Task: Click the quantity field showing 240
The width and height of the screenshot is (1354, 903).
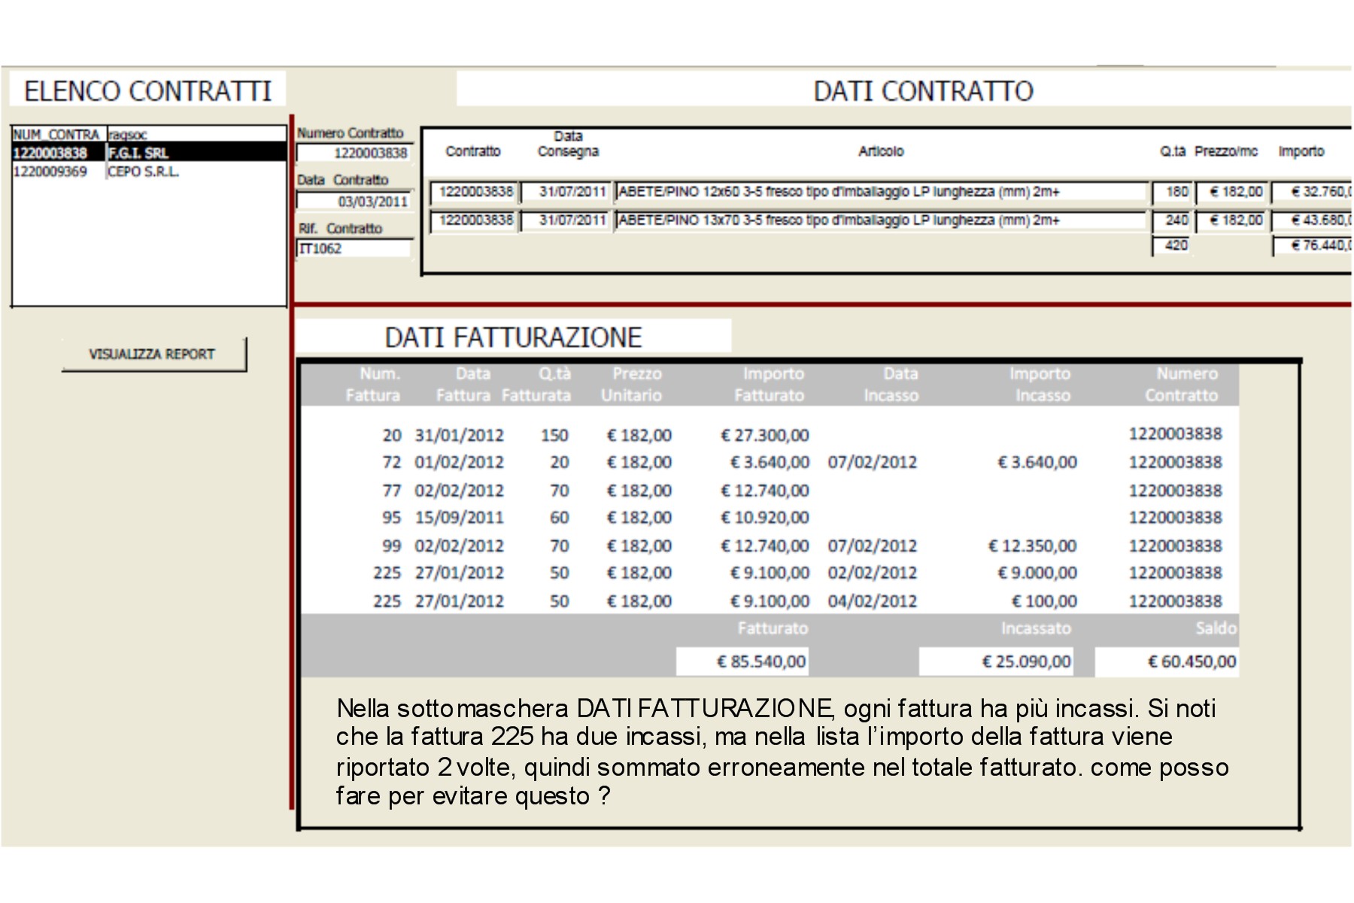Action: pos(1172,220)
